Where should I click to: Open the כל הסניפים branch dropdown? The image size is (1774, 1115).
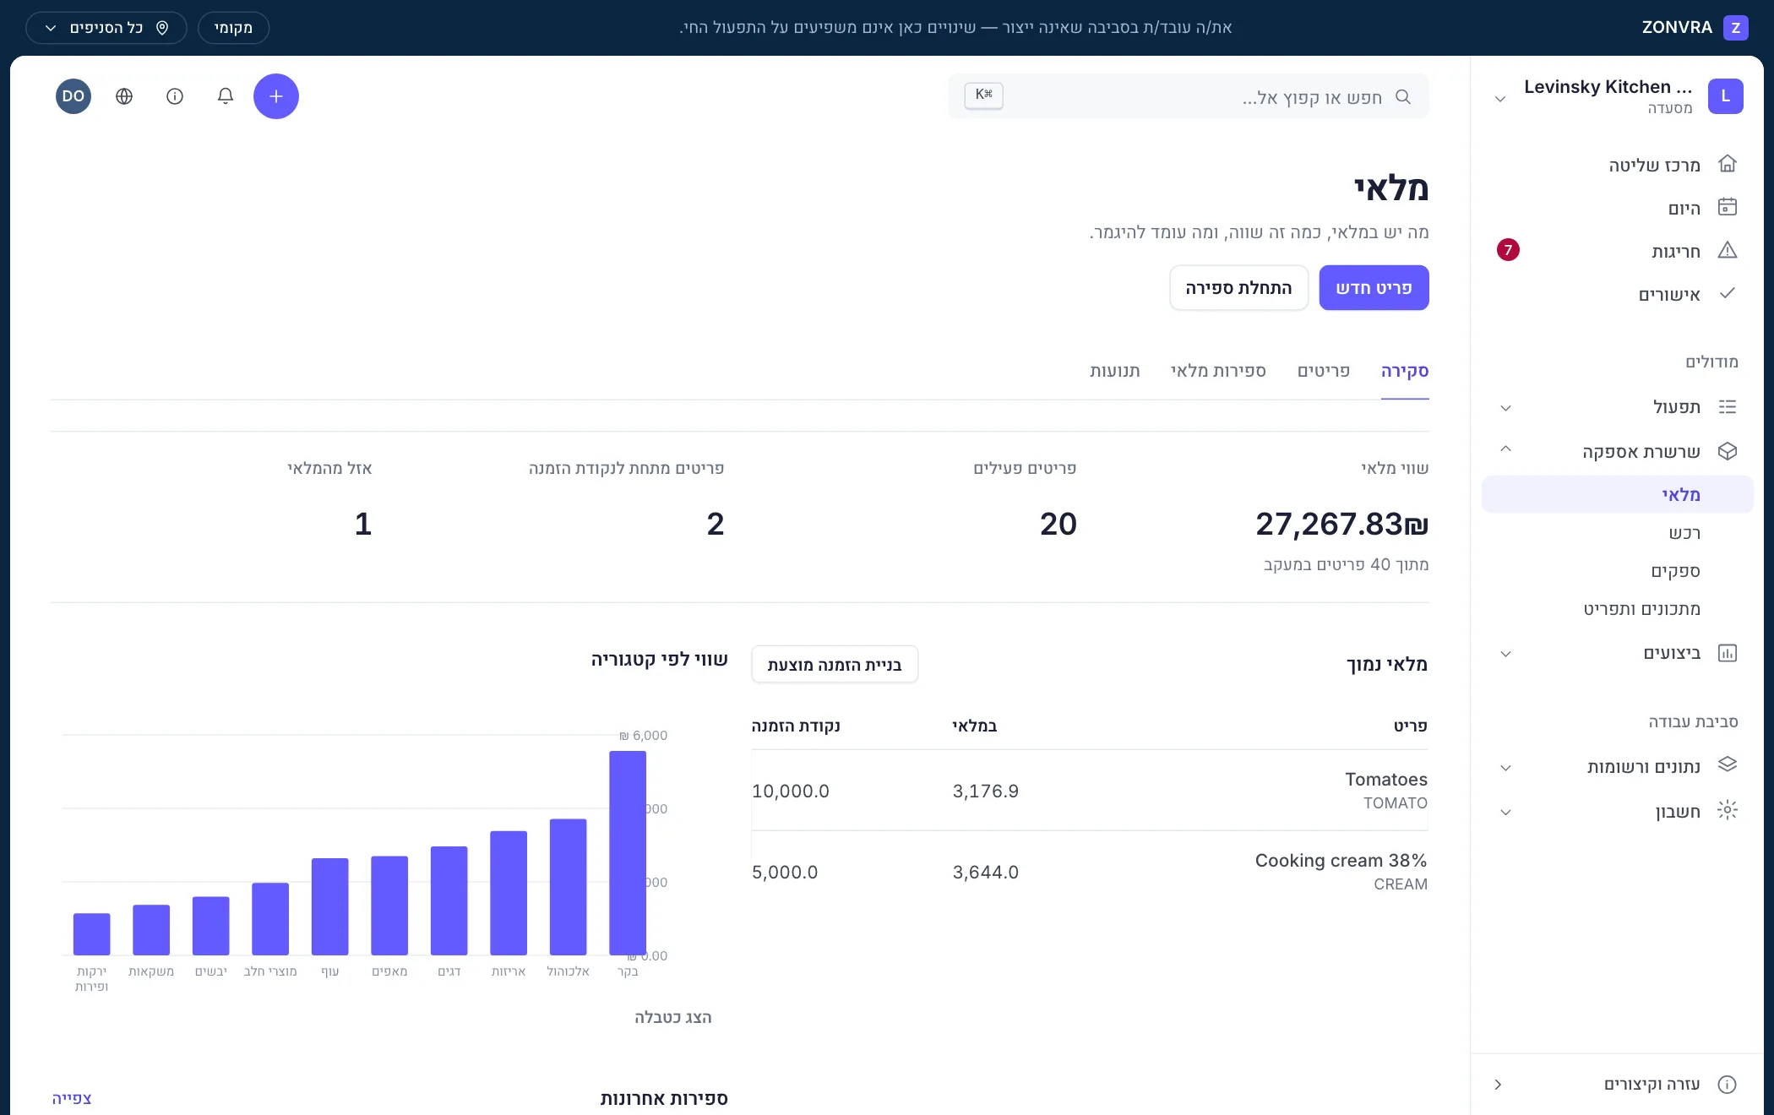point(106,28)
